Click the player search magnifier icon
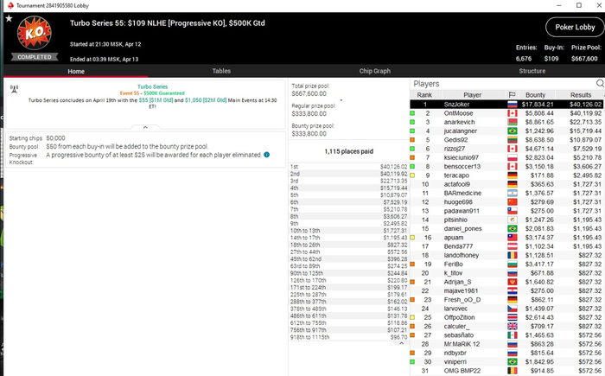The image size is (605, 376). click(600, 83)
